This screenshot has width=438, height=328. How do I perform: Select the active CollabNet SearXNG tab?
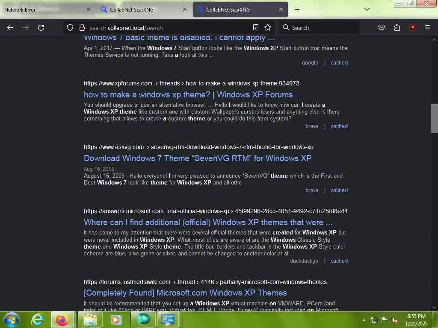click(240, 10)
